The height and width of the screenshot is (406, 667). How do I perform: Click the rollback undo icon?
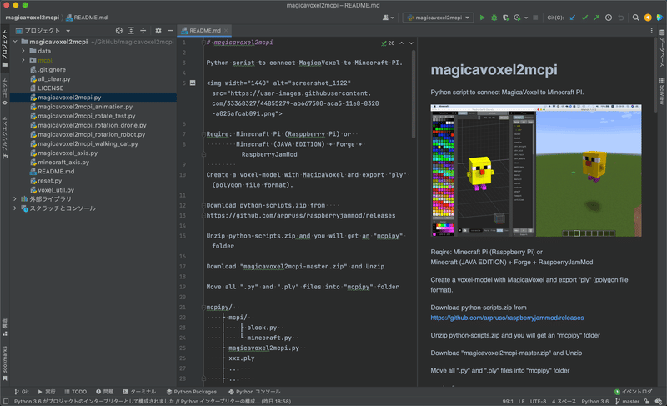620,18
